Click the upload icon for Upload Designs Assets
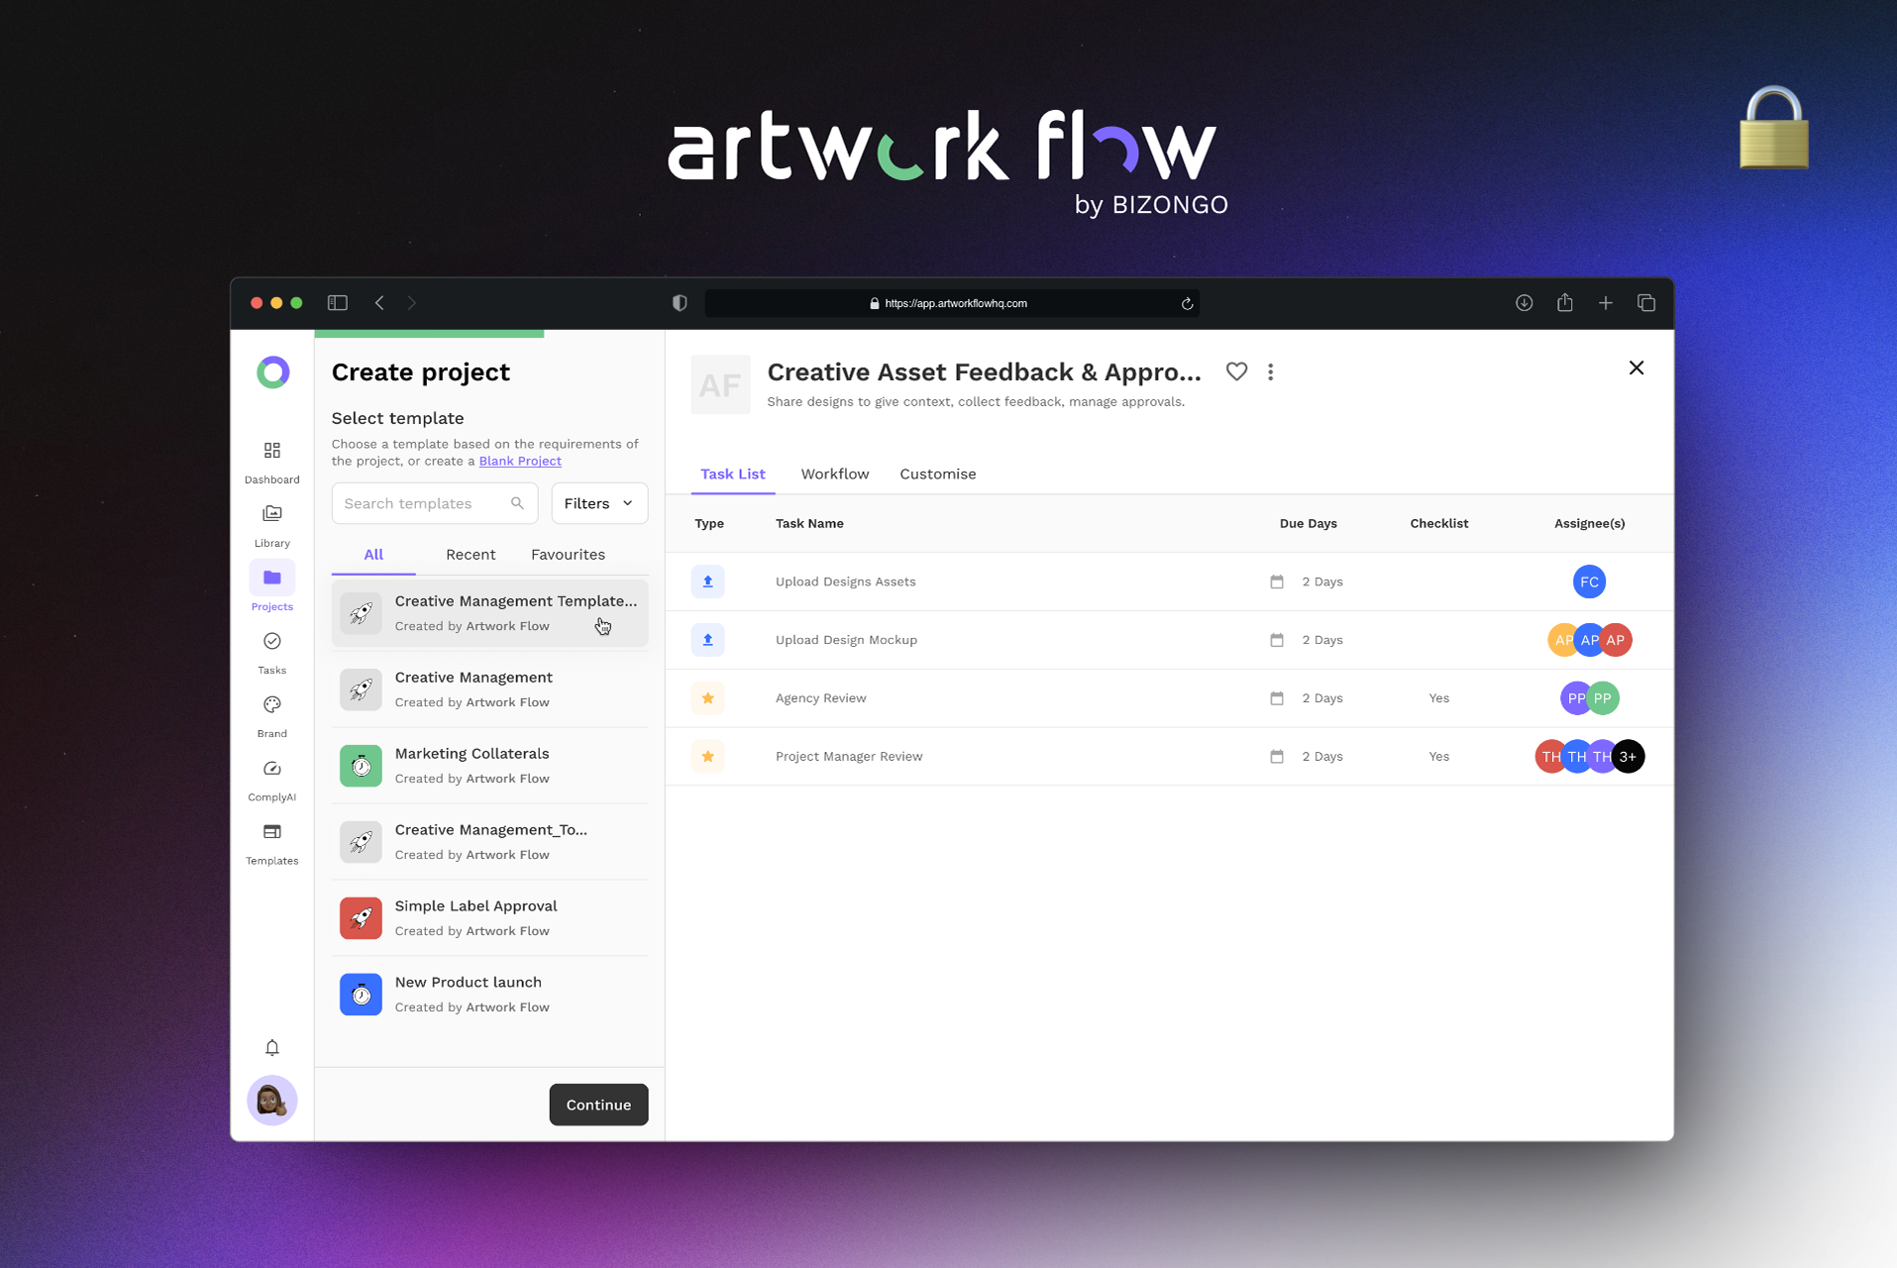The image size is (1897, 1268). point(707,581)
